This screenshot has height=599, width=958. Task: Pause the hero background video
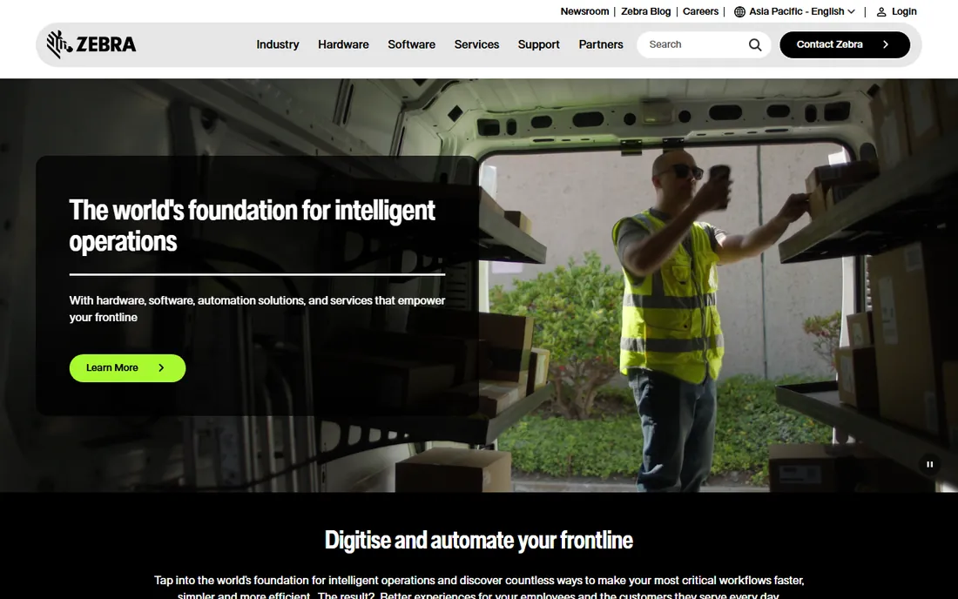(x=929, y=465)
